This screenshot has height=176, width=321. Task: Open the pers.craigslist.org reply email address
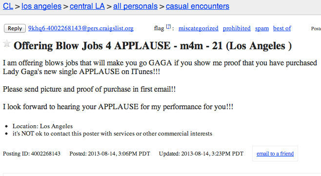[81, 28]
